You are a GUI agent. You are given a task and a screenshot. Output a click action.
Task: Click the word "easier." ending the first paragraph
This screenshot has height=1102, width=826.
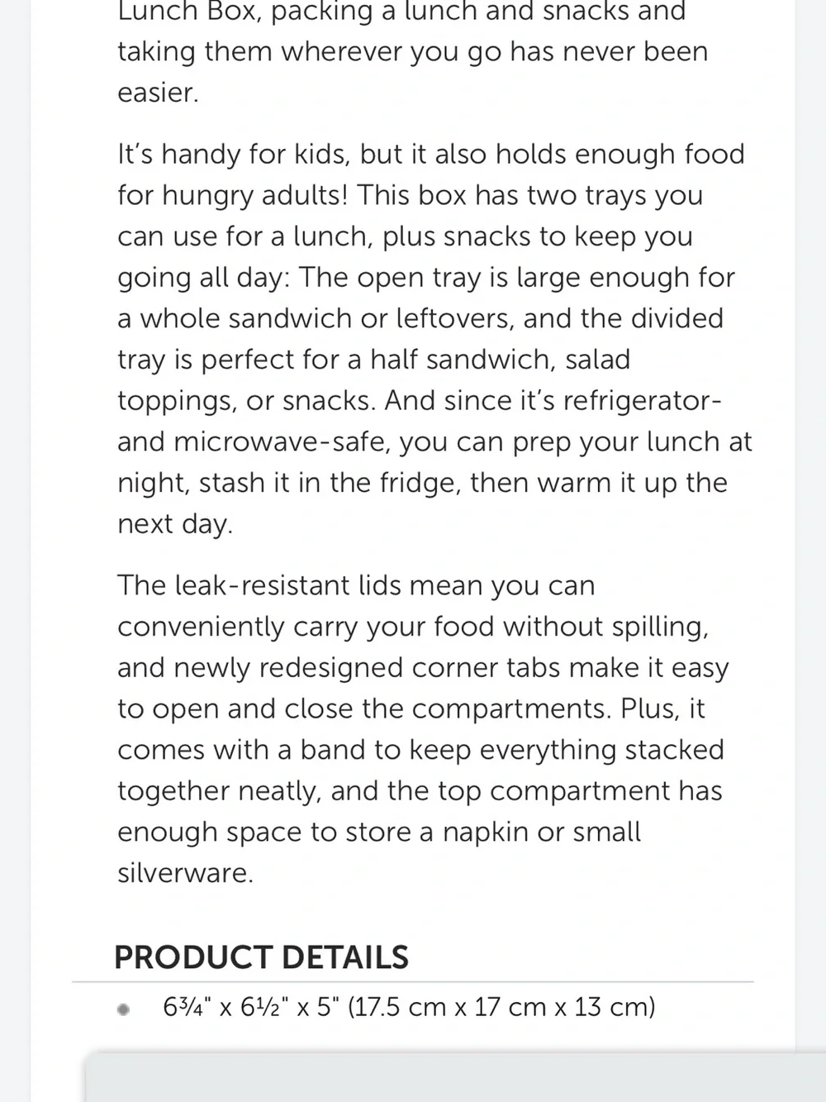(158, 93)
